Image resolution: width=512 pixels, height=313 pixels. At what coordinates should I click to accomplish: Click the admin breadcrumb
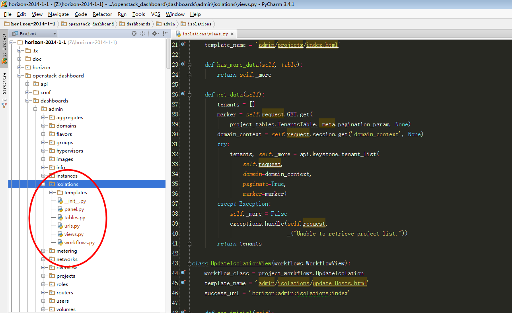point(166,24)
